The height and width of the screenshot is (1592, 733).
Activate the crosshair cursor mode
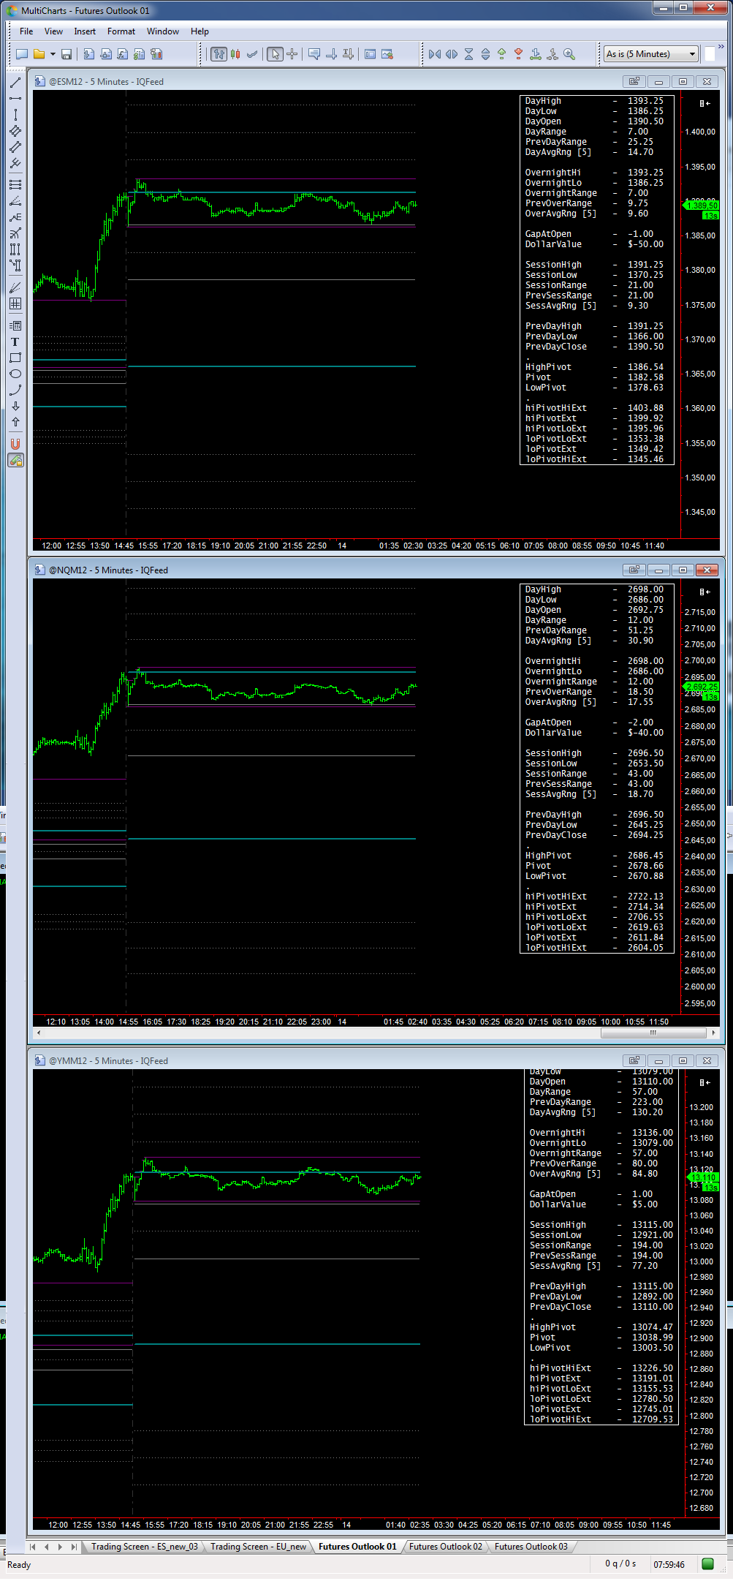[292, 54]
